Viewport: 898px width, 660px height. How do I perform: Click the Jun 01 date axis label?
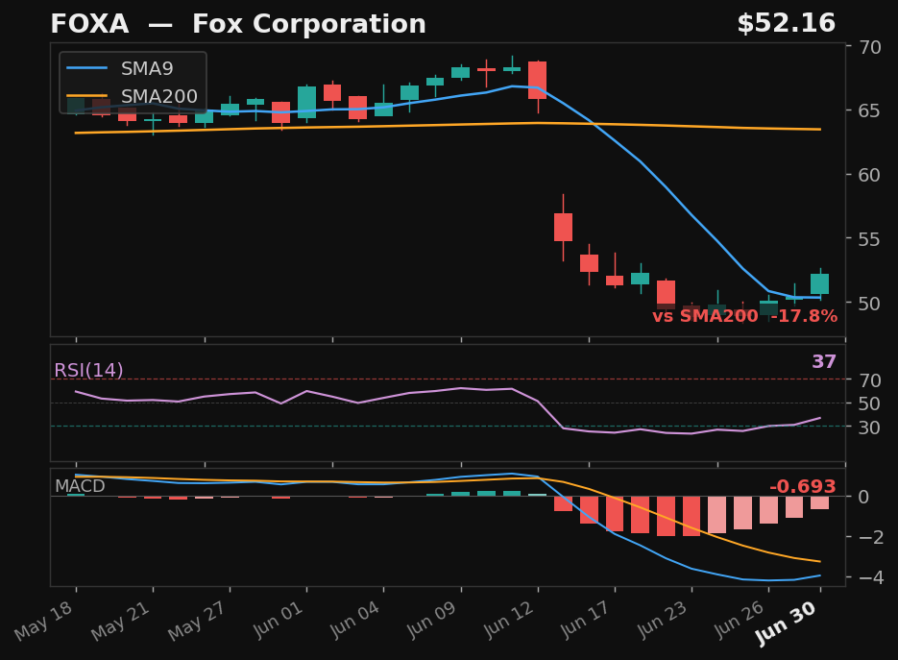[x=279, y=620]
